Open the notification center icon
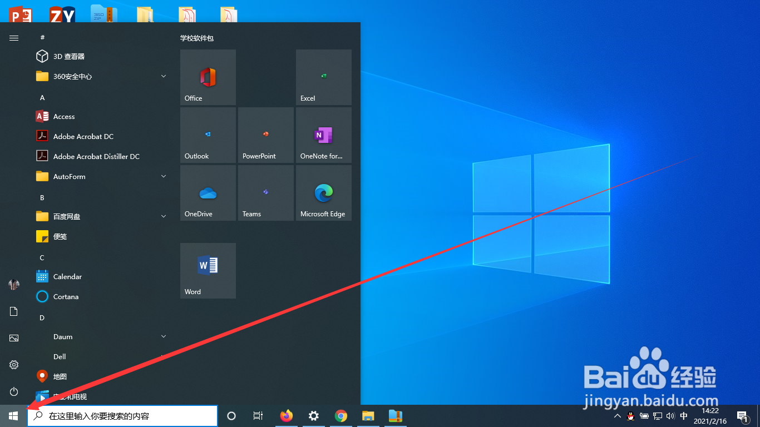Image resolution: width=760 pixels, height=427 pixels. click(742, 416)
